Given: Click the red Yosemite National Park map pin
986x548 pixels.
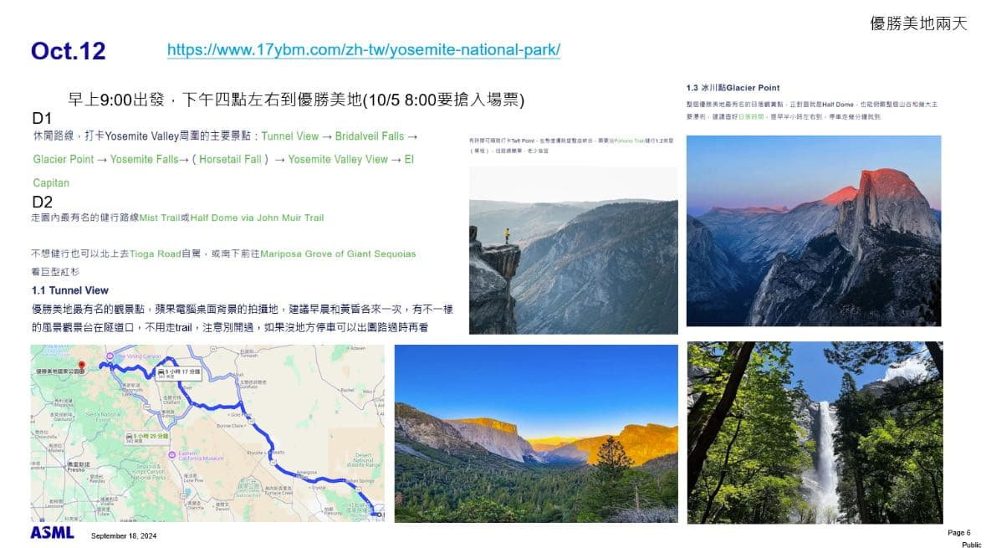Looking at the screenshot, I should pos(81,365).
